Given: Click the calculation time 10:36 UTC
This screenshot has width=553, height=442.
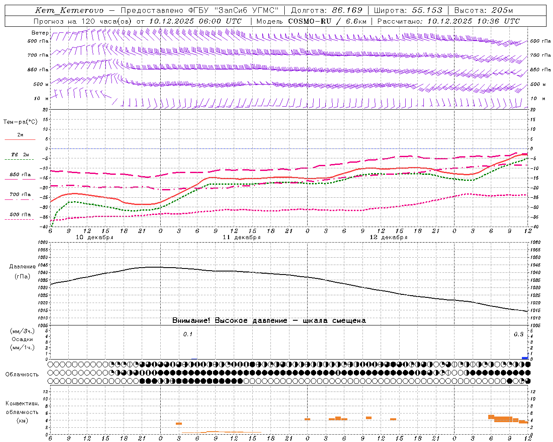Looking at the screenshot, I should pos(499,21).
